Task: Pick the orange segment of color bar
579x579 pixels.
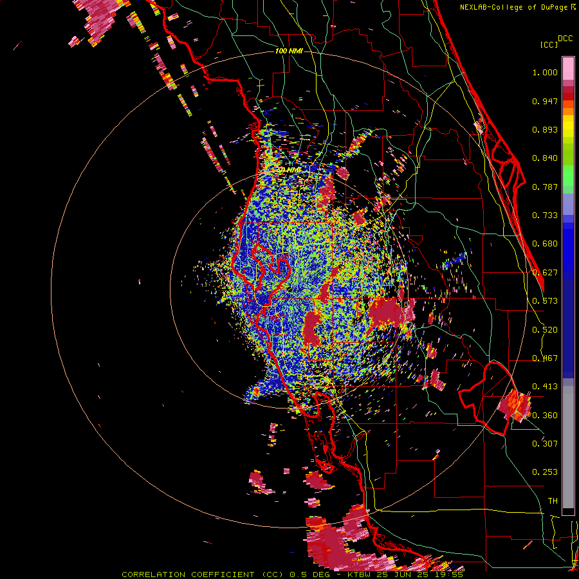Action: click(x=568, y=108)
